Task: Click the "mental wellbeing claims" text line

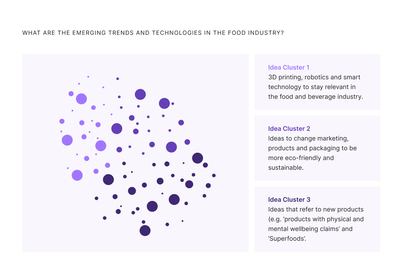Action: pos(310,229)
